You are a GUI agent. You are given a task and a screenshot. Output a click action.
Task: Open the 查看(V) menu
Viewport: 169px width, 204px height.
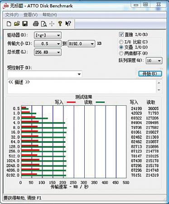pyautogui.click(x=30, y=15)
